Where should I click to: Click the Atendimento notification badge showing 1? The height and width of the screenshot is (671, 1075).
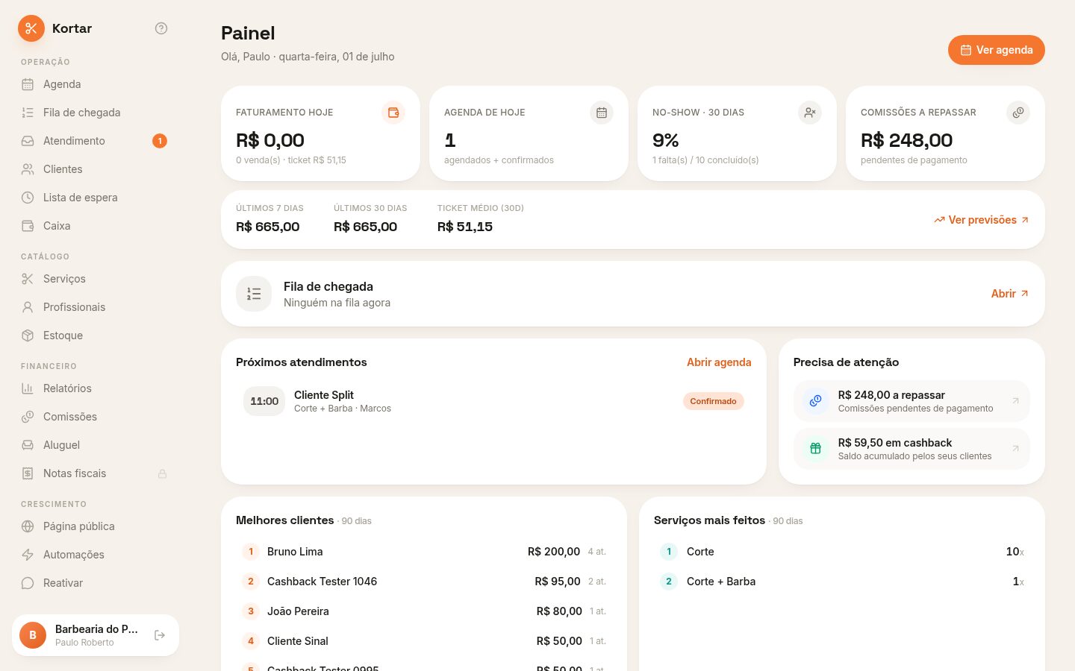click(x=160, y=141)
